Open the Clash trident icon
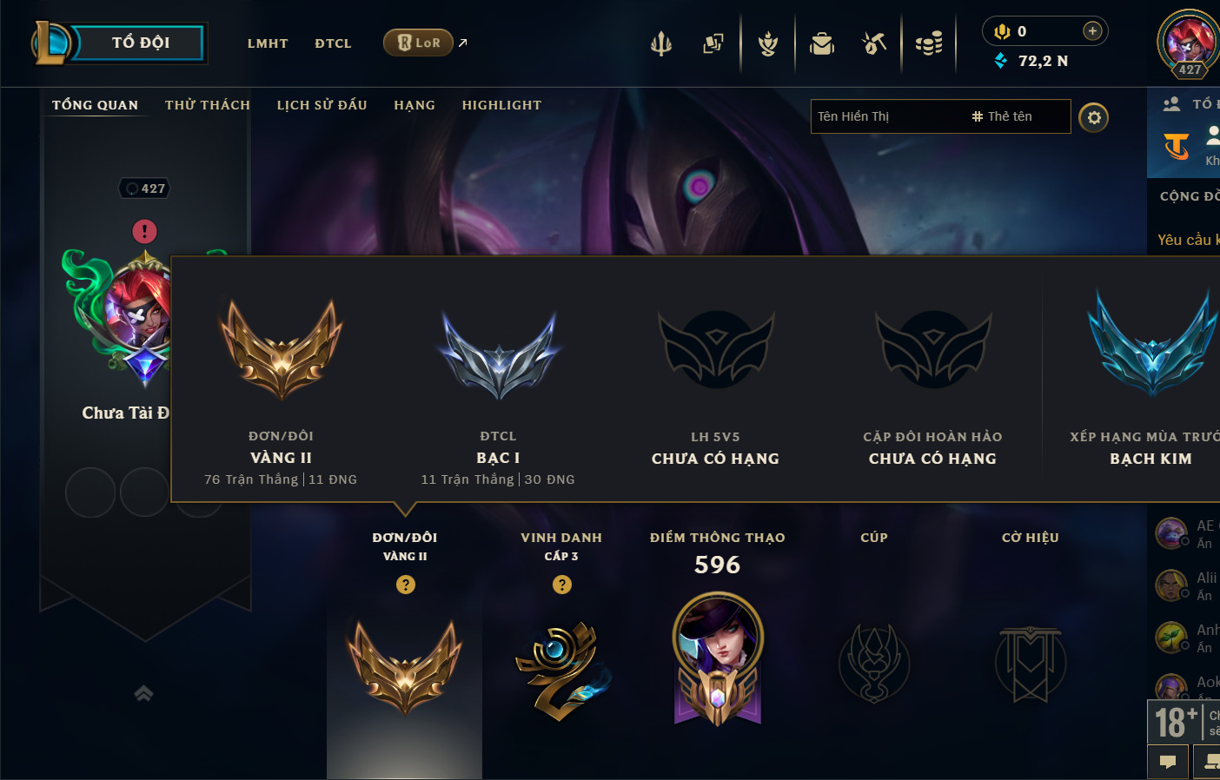The height and width of the screenshot is (780, 1220). (661, 43)
